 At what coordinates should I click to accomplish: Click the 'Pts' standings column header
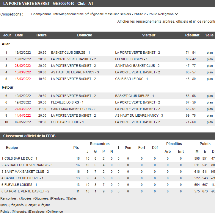coord(76,147)
